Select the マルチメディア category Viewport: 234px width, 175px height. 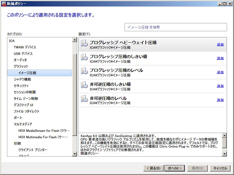click(23, 124)
